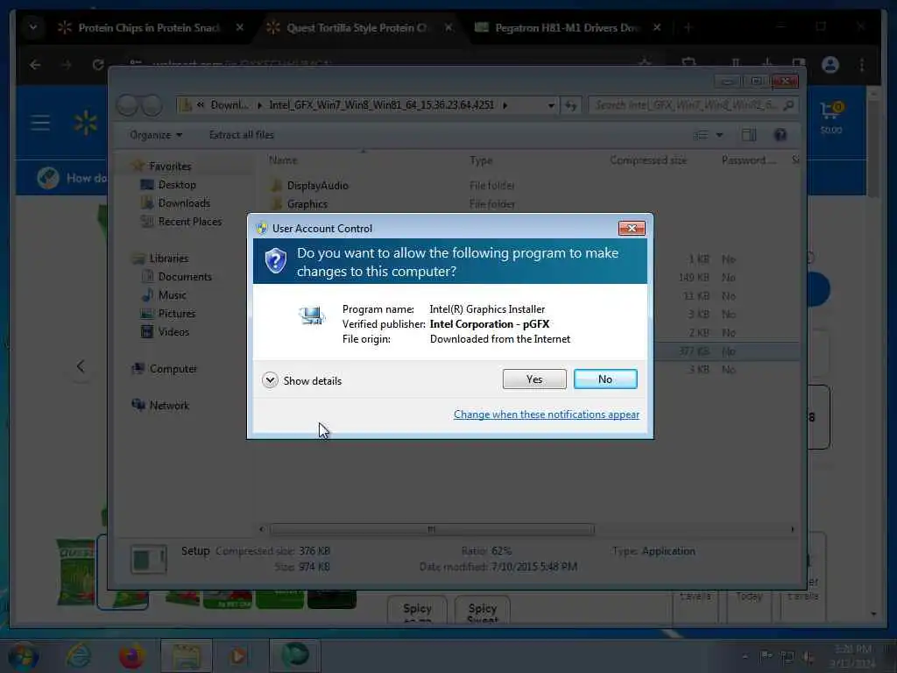Click the Intel_GFX folder breadcrumb in address bar

pyautogui.click(x=382, y=105)
